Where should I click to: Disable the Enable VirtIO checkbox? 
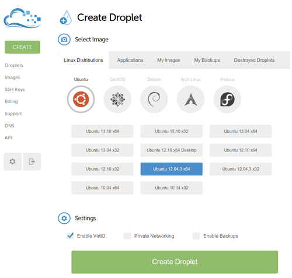point(70,236)
